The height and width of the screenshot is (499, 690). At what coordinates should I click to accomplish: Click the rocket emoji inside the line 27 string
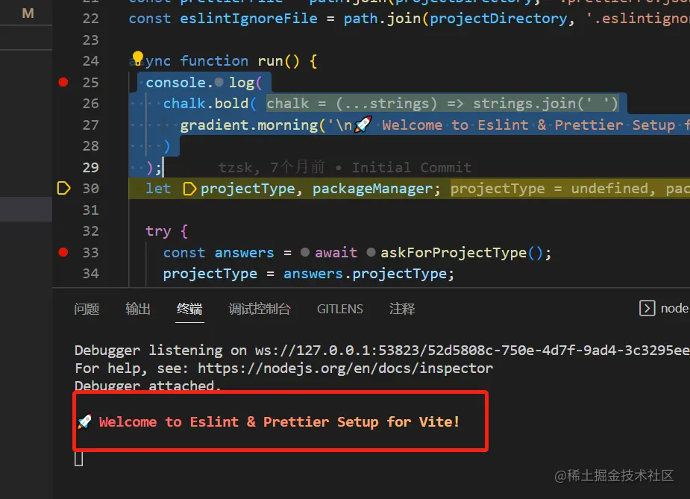click(363, 124)
